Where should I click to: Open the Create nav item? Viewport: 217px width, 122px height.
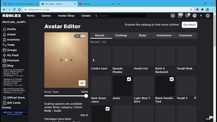pos(86,16)
